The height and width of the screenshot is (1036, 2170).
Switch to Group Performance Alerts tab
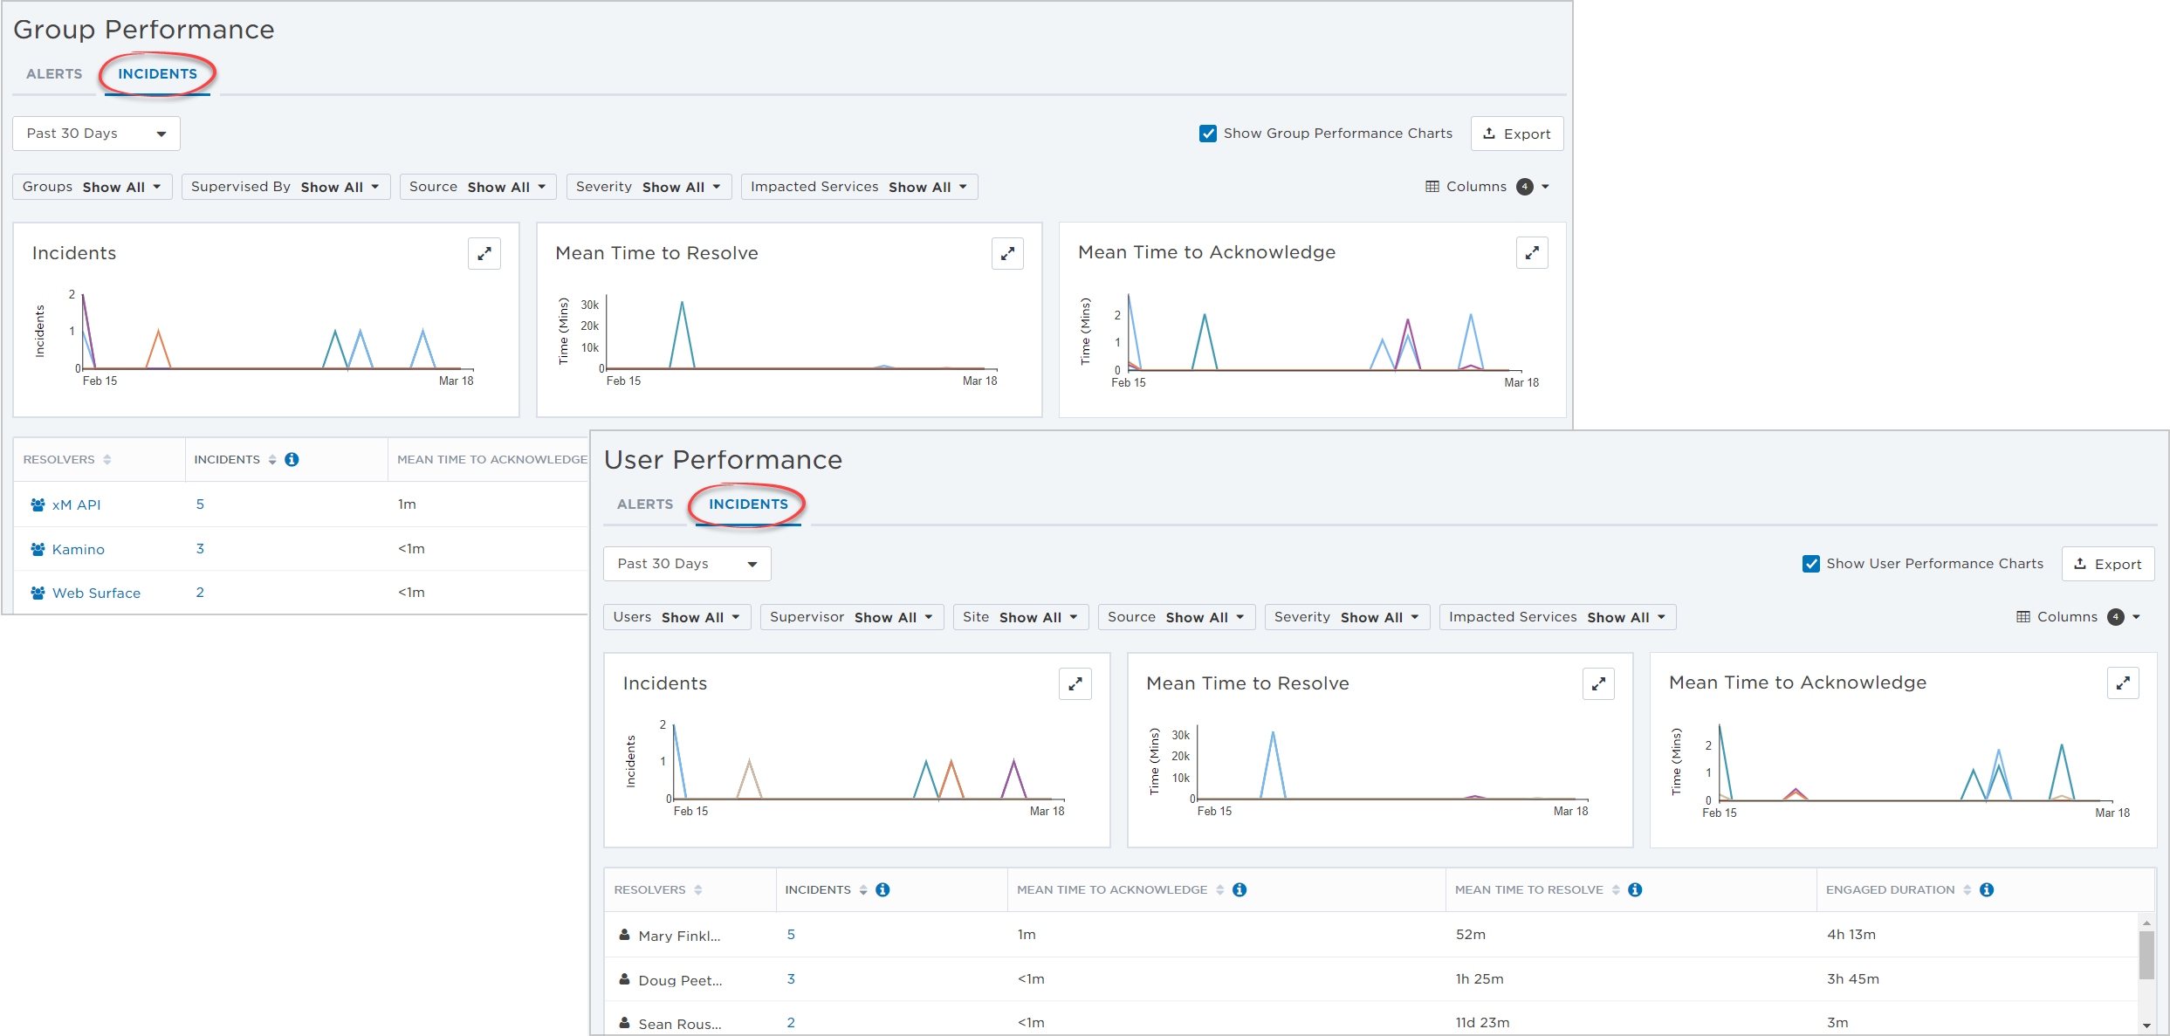pos(54,74)
